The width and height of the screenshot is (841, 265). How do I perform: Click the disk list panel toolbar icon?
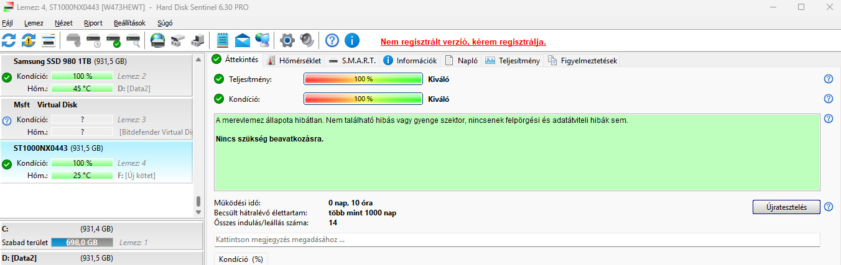tap(49, 41)
